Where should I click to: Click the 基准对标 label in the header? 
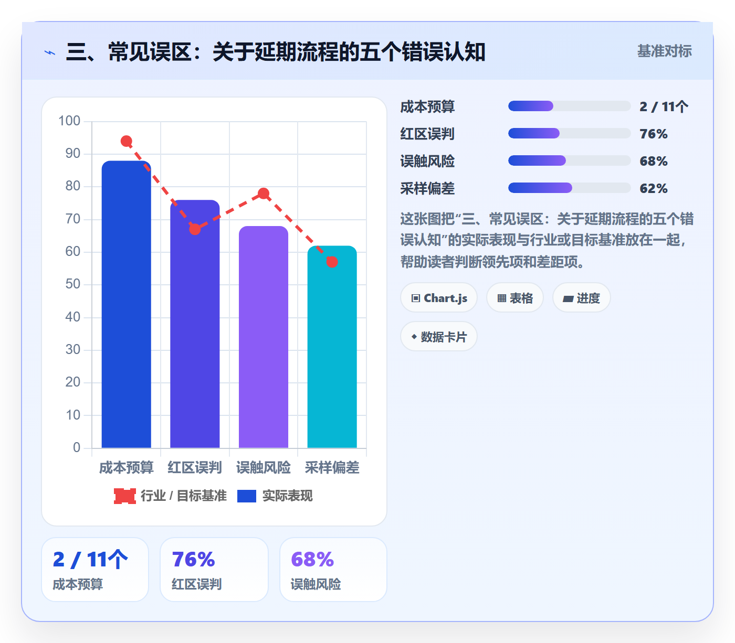click(x=664, y=51)
